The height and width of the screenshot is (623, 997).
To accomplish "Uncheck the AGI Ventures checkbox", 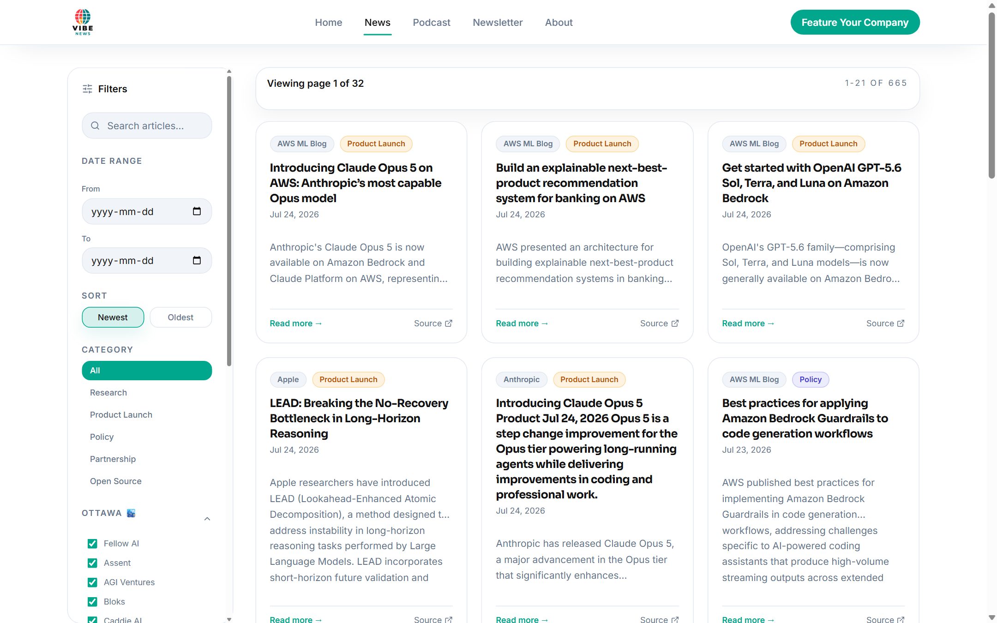I will tap(92, 582).
